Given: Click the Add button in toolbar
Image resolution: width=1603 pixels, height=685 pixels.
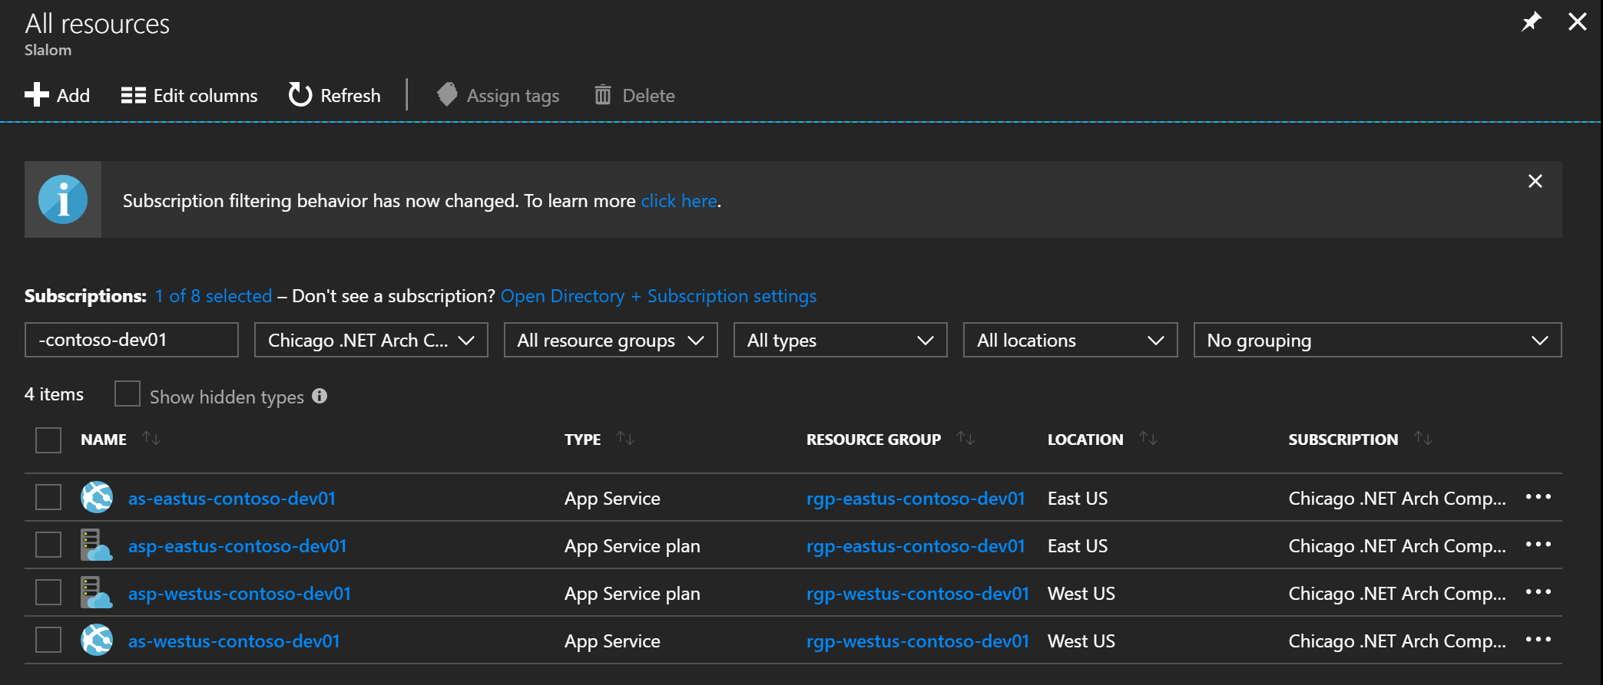Looking at the screenshot, I should tap(58, 95).
